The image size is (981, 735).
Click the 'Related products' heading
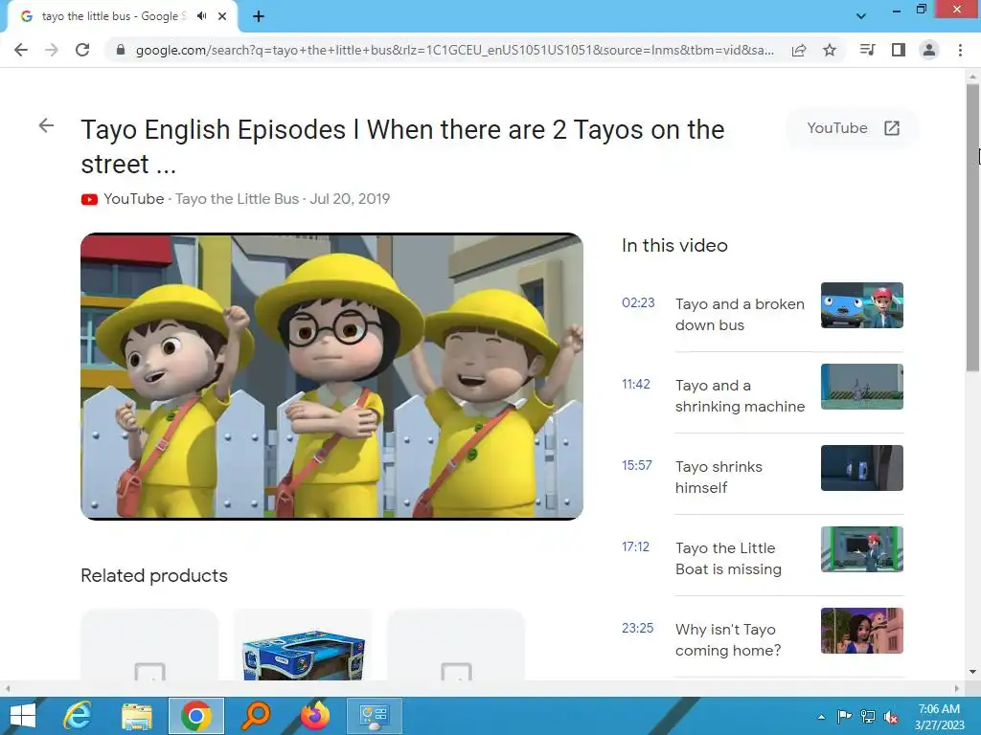click(x=154, y=575)
